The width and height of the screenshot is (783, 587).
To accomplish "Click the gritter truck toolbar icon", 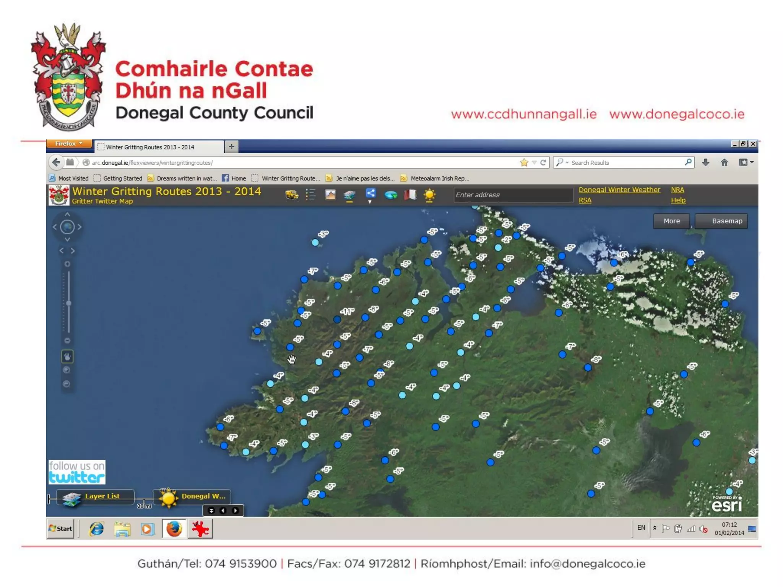I will (x=292, y=195).
